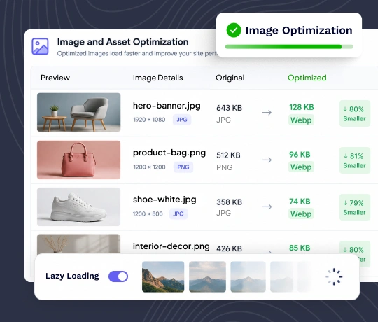The height and width of the screenshot is (322, 378).
Task: Click the Image Details column header
Action: [158, 78]
